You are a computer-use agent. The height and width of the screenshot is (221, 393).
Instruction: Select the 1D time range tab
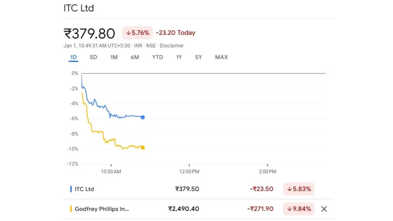point(73,57)
